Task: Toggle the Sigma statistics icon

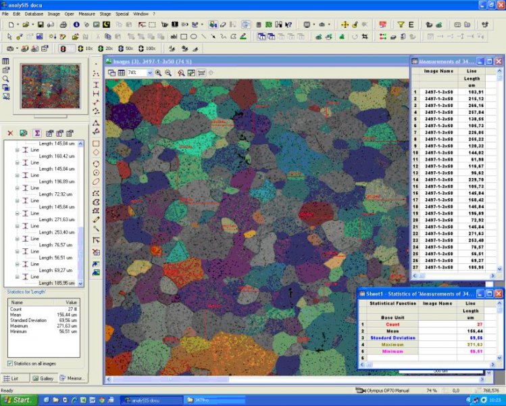Action: click(37, 133)
